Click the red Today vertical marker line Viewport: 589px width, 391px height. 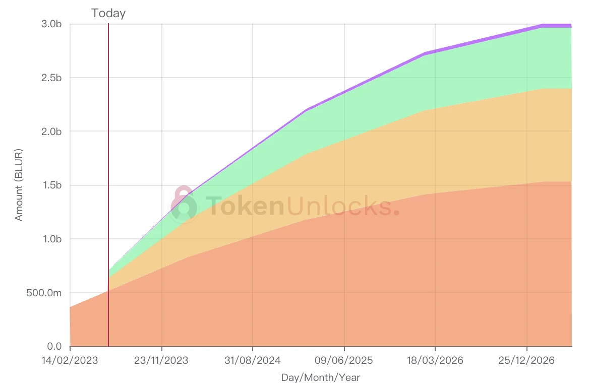click(108, 151)
